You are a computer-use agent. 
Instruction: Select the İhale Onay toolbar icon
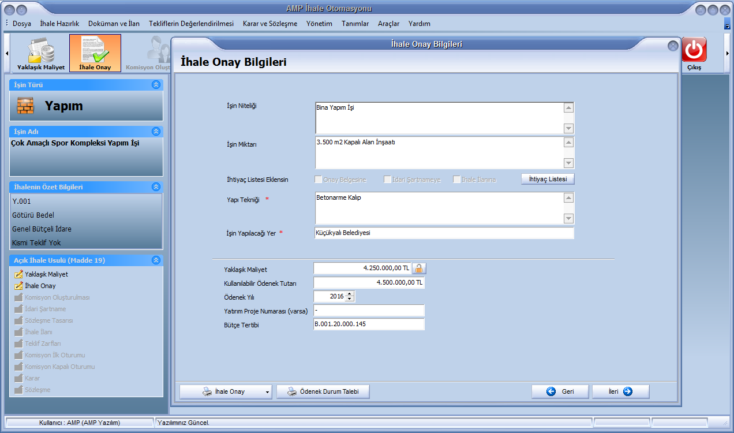point(95,53)
